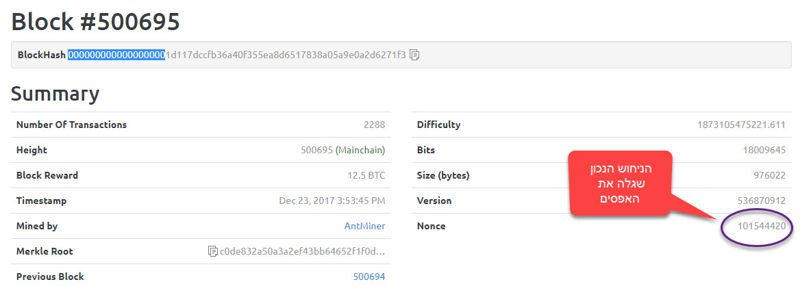Image resolution: width=811 pixels, height=295 pixels.
Task: Click the highlighted leading zeros of the hash
Action: coord(116,55)
